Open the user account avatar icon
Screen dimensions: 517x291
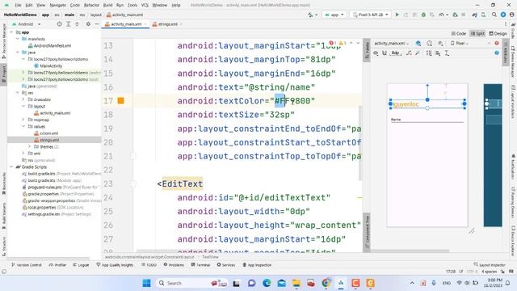pyautogui.click(x=511, y=15)
